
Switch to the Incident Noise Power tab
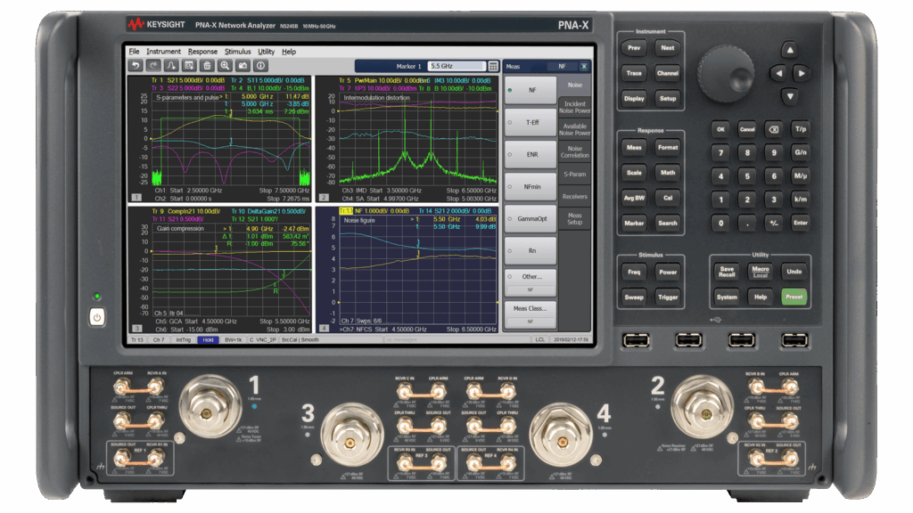[x=575, y=107]
